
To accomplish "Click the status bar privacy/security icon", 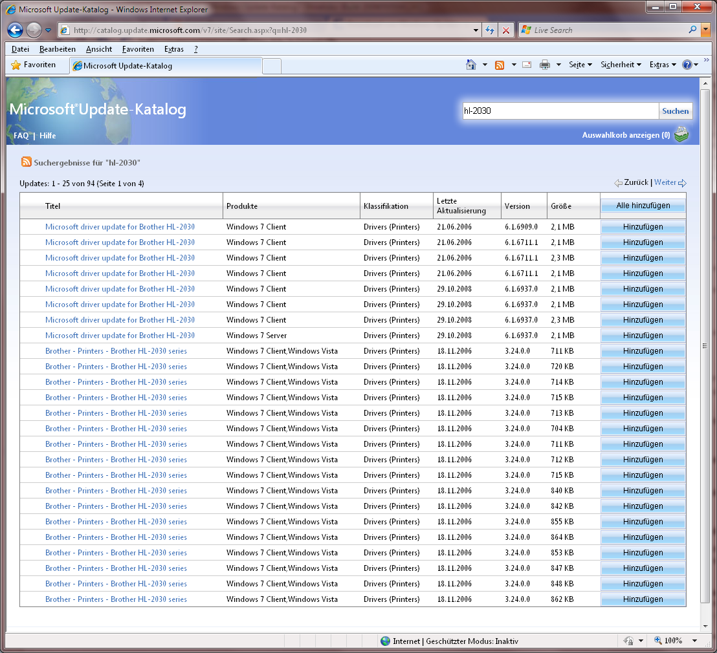I will coord(629,641).
